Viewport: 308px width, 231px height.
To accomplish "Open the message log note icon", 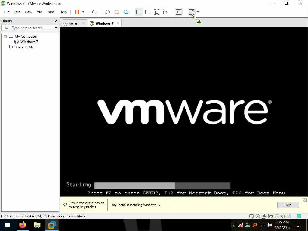I will [x=299, y=216].
